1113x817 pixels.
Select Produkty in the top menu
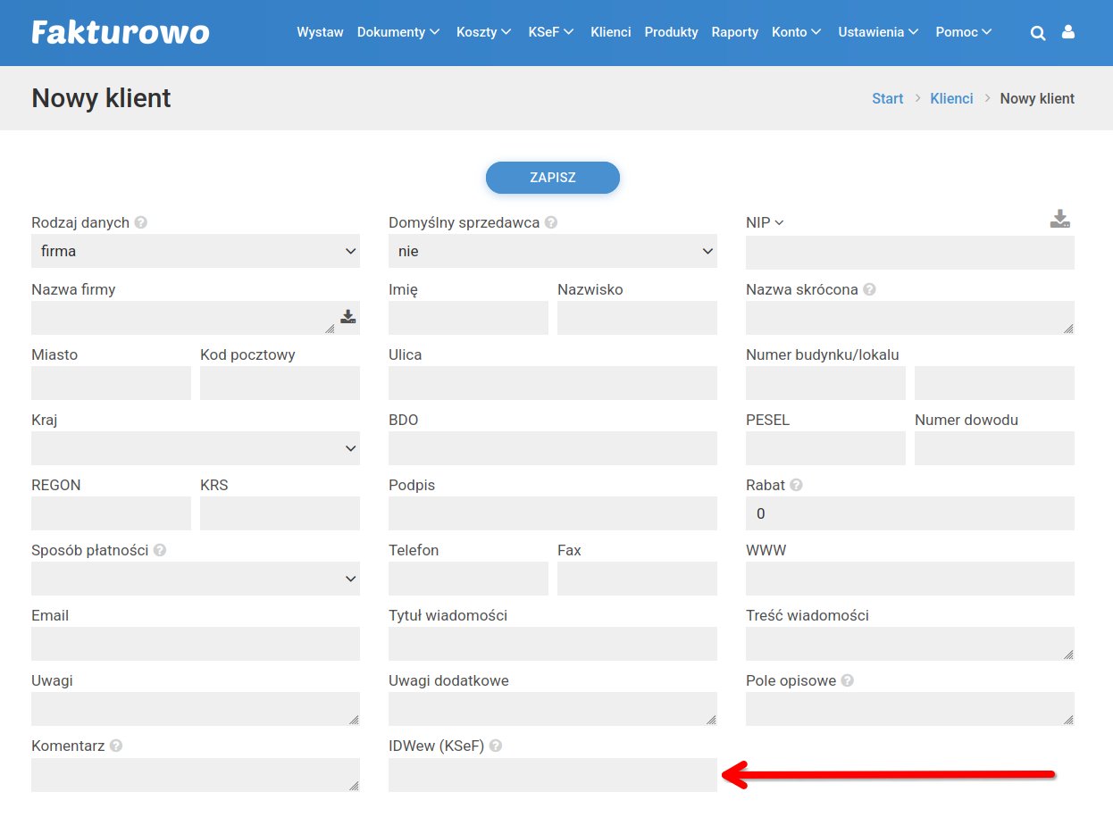pyautogui.click(x=671, y=32)
